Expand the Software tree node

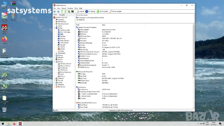coord(54,78)
